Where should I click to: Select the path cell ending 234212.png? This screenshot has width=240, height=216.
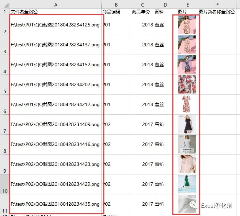click(56, 104)
